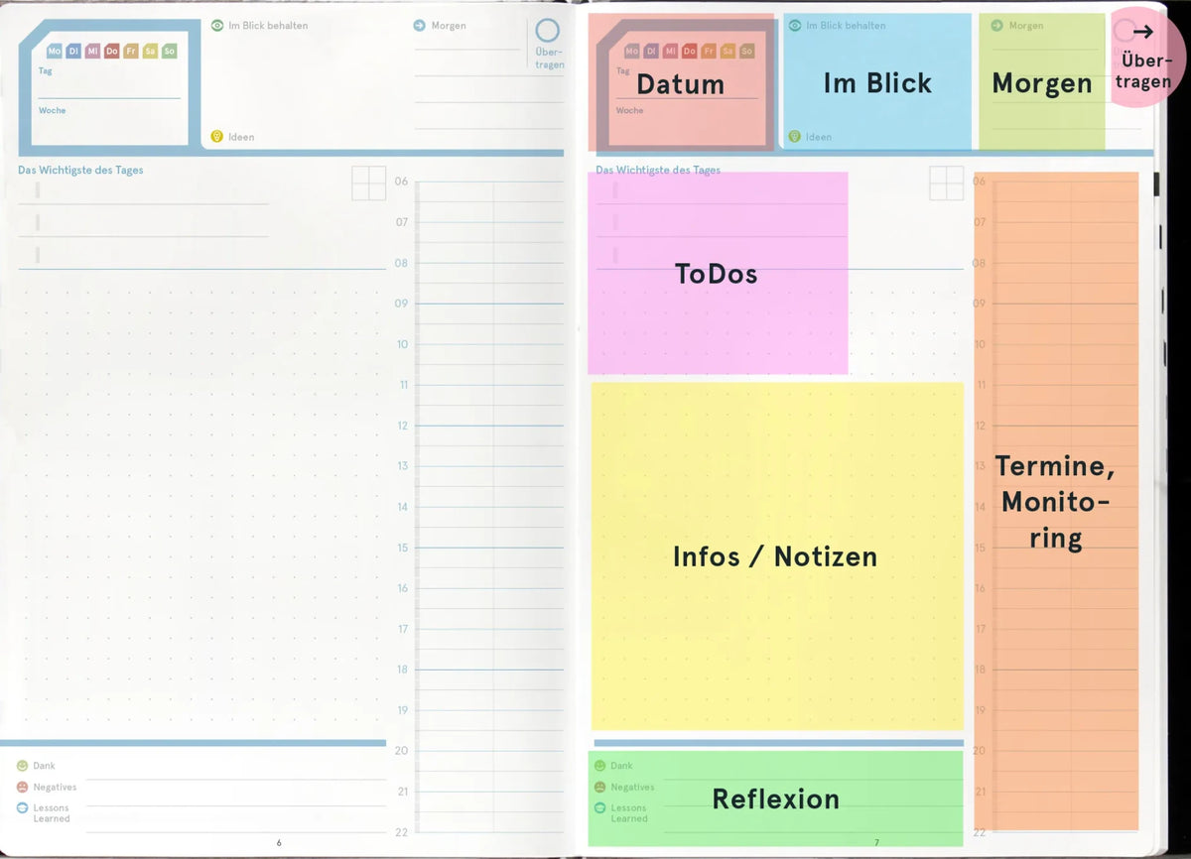Mark the Mo weekday box on page 6
1191x859 pixels.
click(x=55, y=51)
